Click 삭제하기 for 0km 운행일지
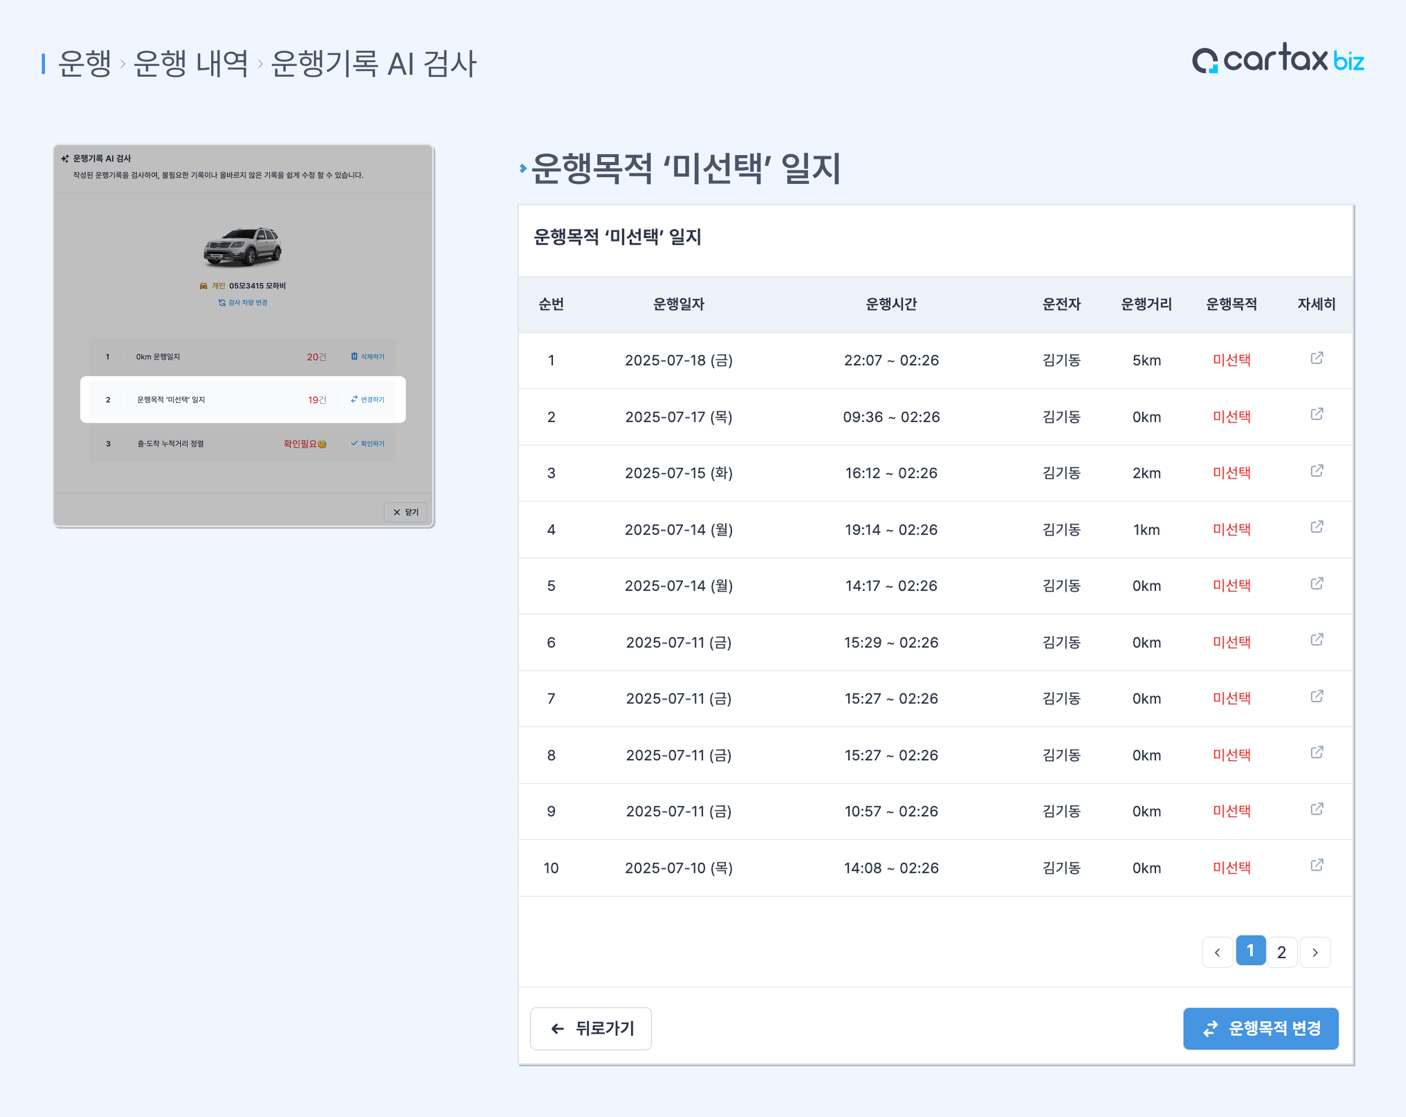The image size is (1406, 1117). point(367,356)
